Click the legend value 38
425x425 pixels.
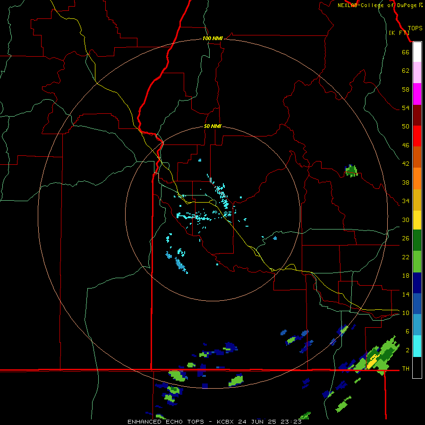406,182
